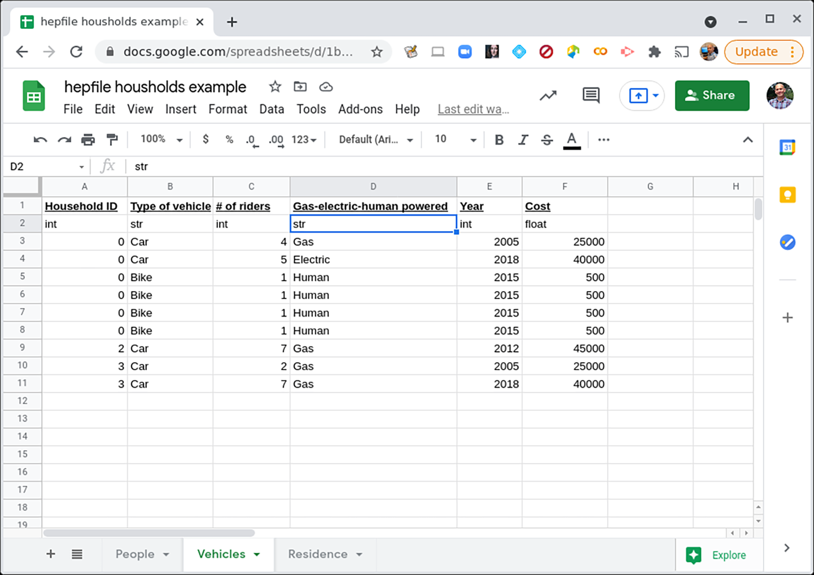Open the comment history icon
Screen dimensions: 814x575
(591, 95)
